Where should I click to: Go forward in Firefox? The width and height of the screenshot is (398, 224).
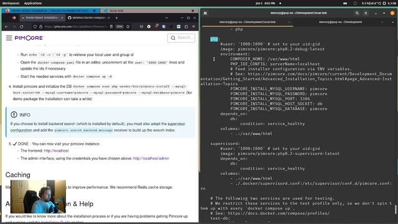[x=14, y=26]
